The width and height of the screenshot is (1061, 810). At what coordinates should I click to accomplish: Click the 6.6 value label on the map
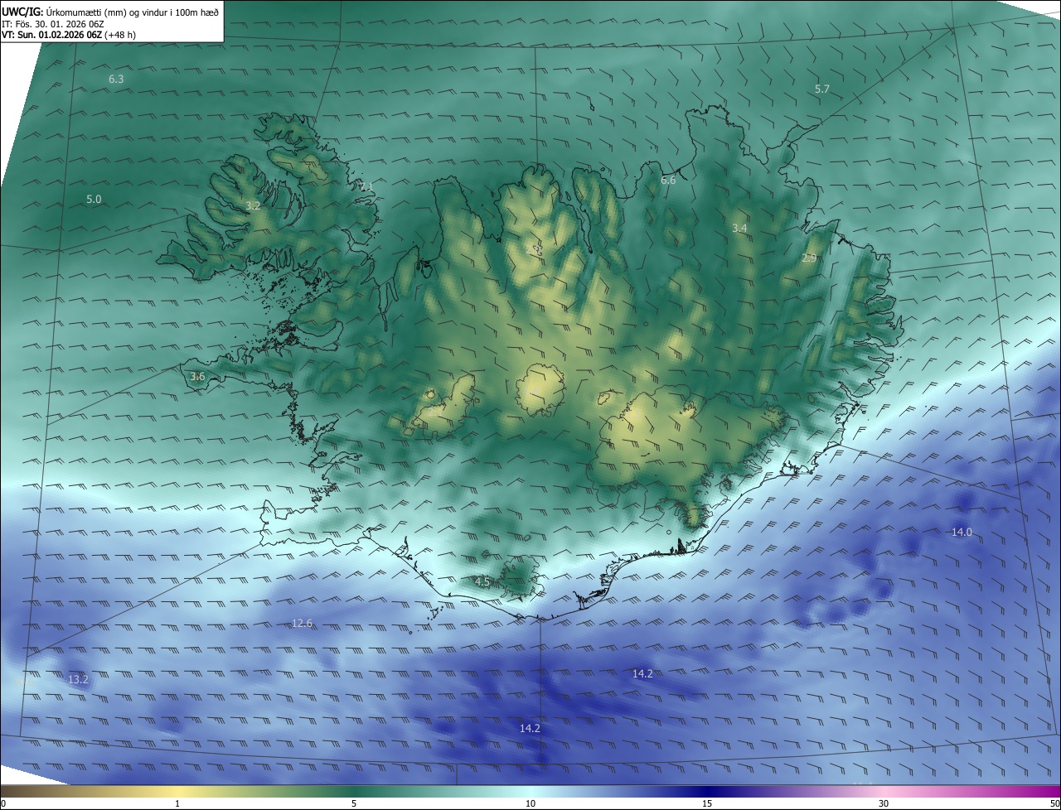point(668,180)
